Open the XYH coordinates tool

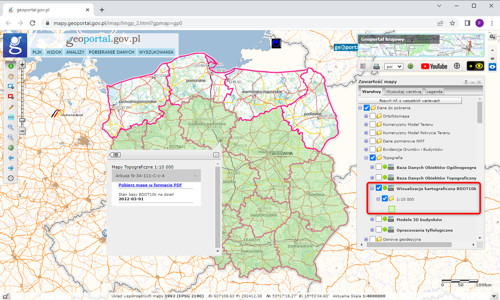coord(11,117)
